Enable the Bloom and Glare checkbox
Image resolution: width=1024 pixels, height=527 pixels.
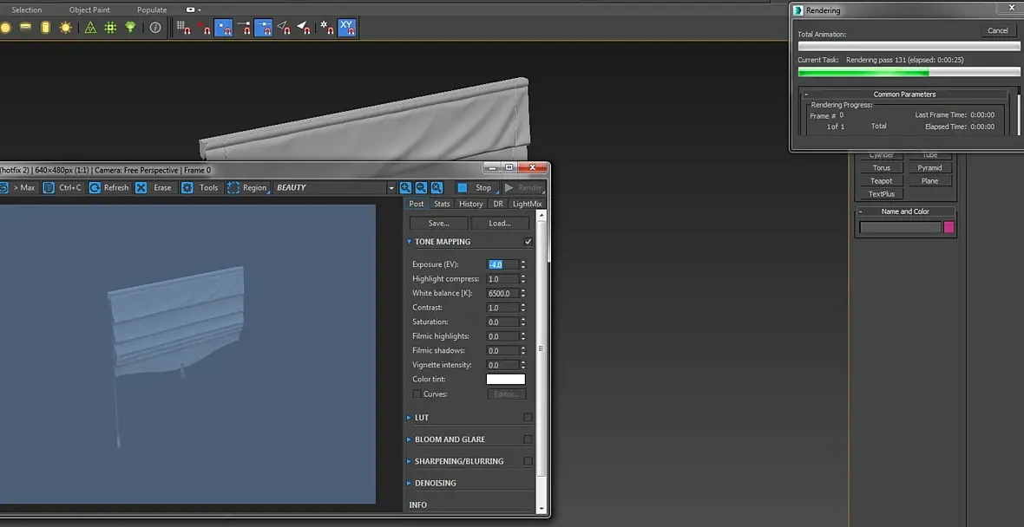pos(528,439)
